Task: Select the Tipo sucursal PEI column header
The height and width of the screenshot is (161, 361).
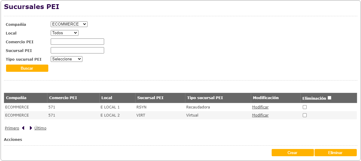Action: tap(205, 98)
